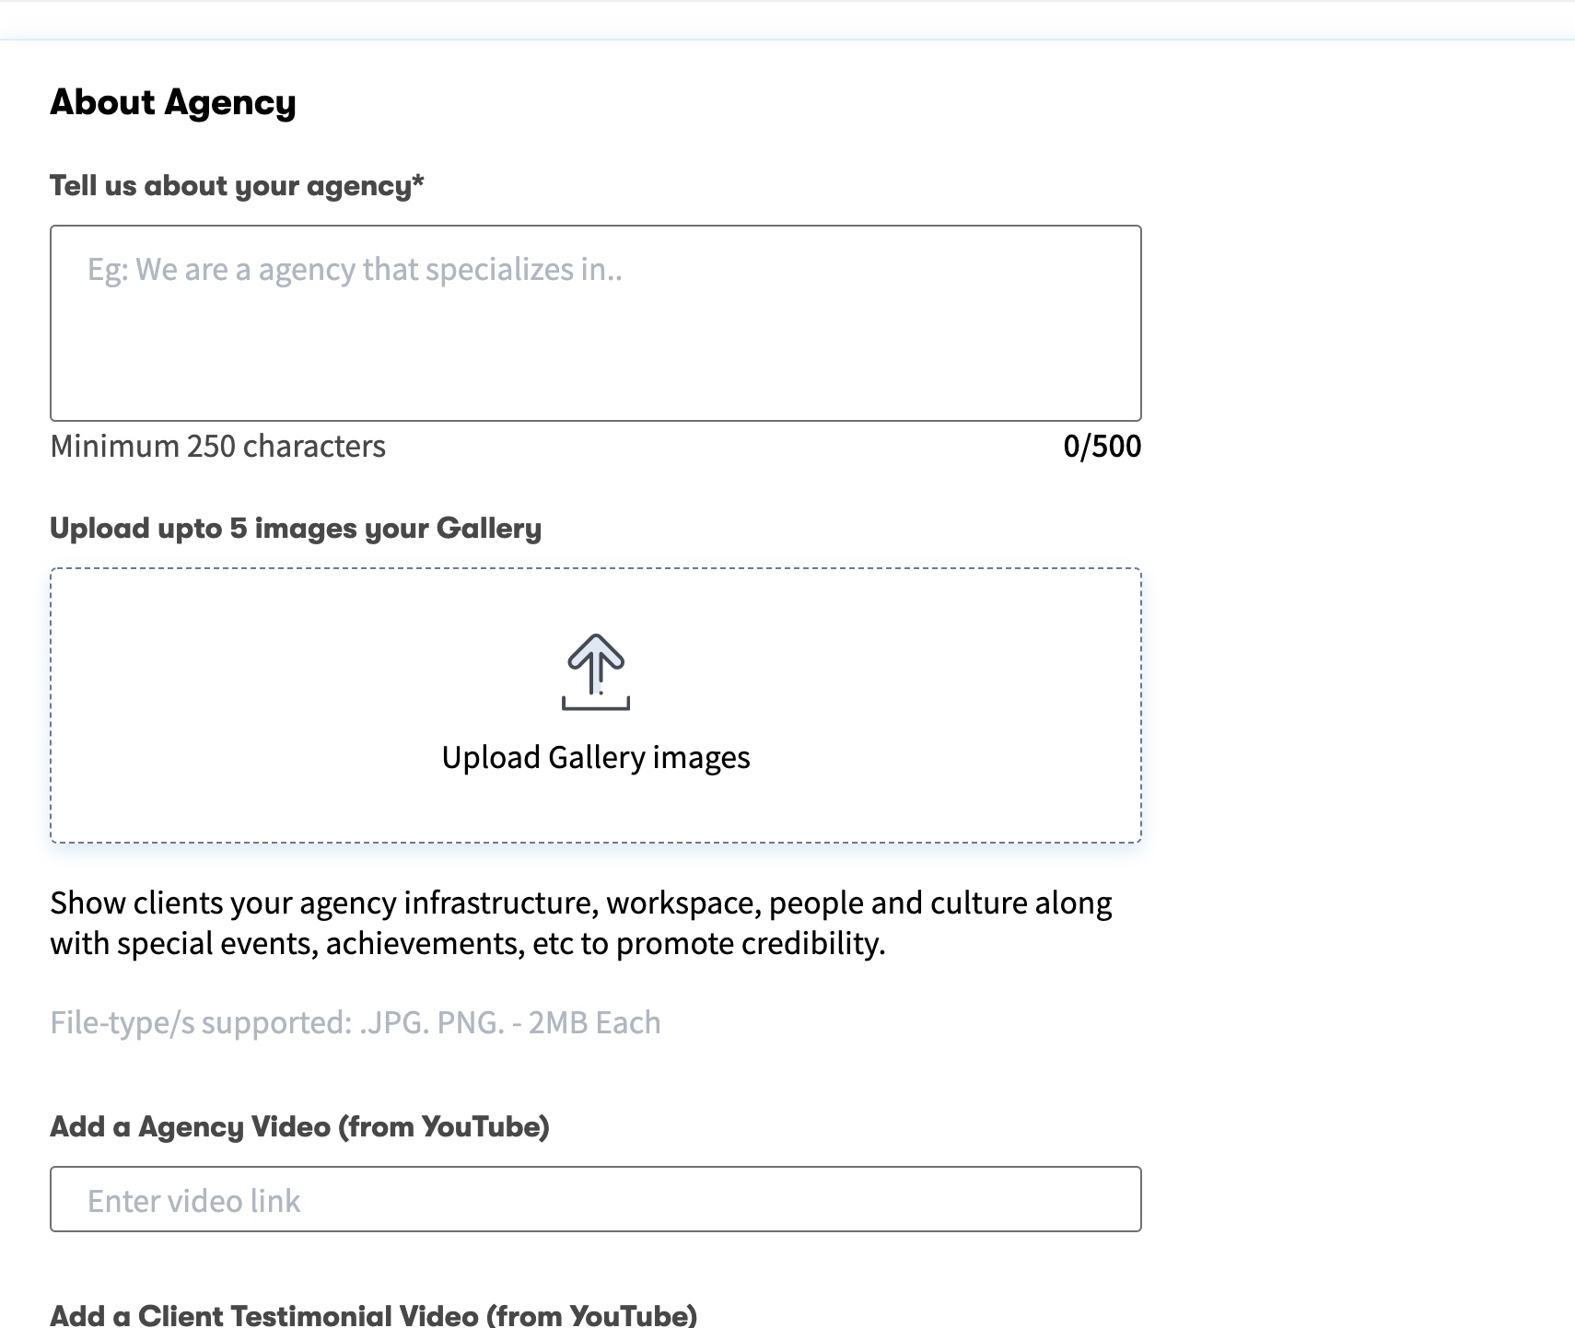Click the tray line beneath the upload arrow
Image resolution: width=1575 pixels, height=1328 pixels.
click(x=596, y=706)
